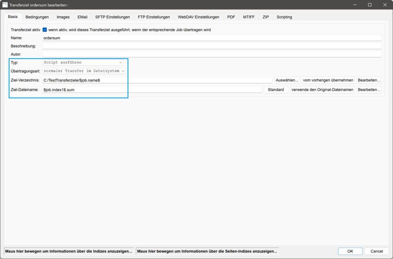This screenshot has width=393, height=259.
Task: Click the Cancel button
Action: 376,251
